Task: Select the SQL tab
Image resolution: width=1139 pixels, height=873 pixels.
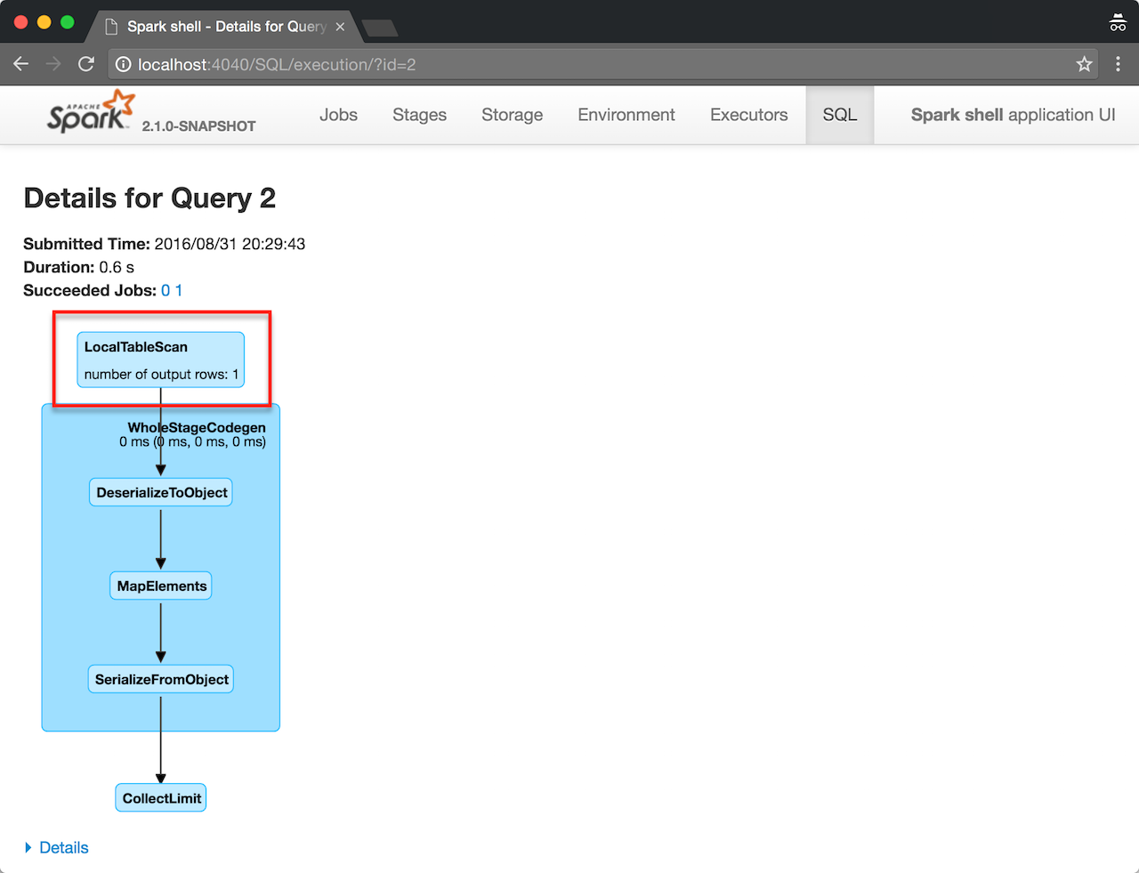Action: tap(839, 115)
